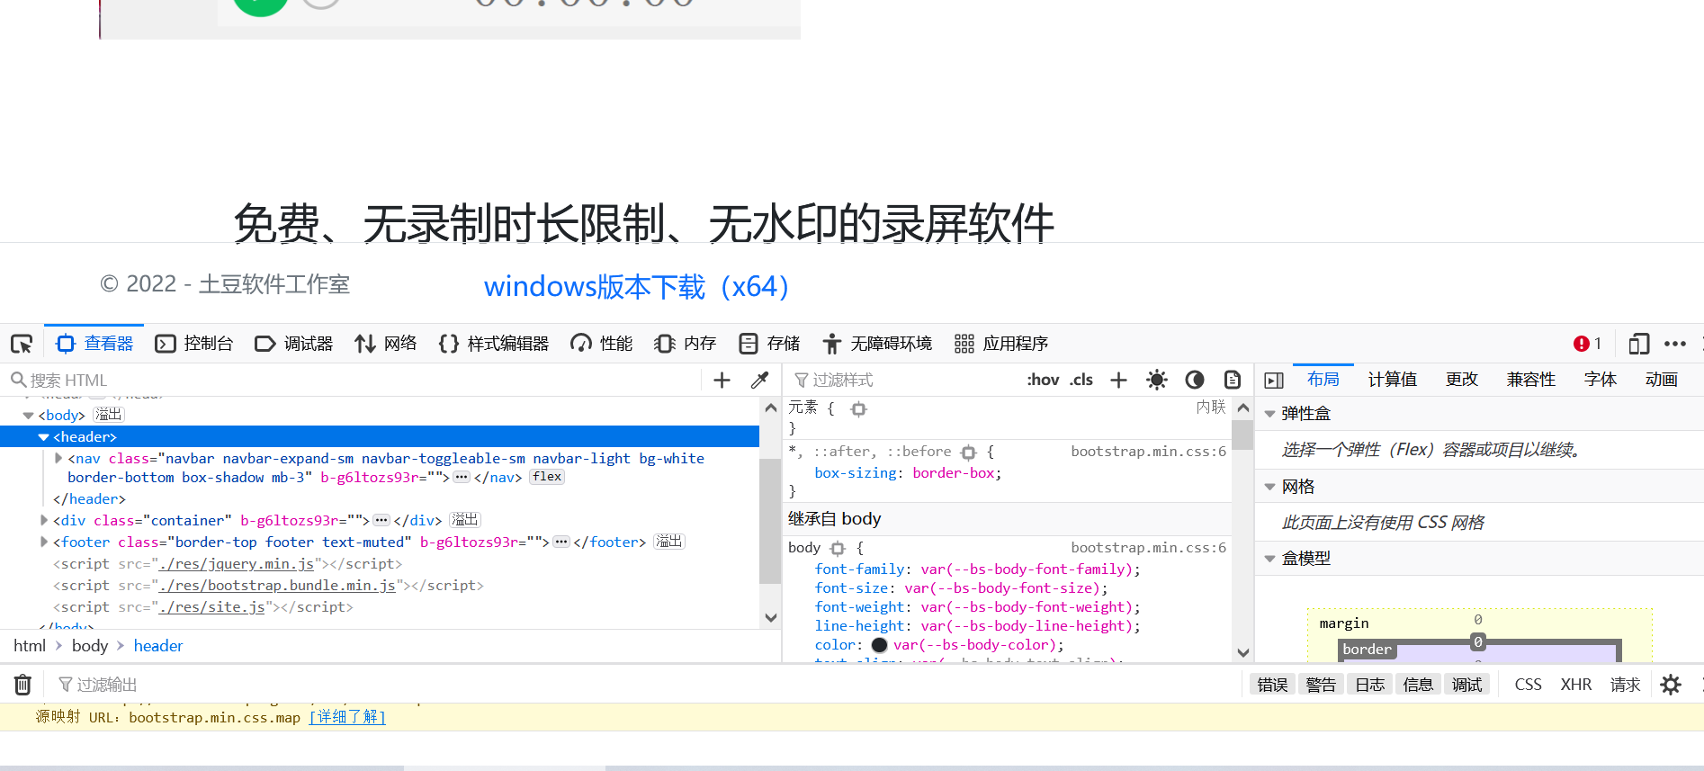
Task: Click the body color swatch
Action: point(879,645)
